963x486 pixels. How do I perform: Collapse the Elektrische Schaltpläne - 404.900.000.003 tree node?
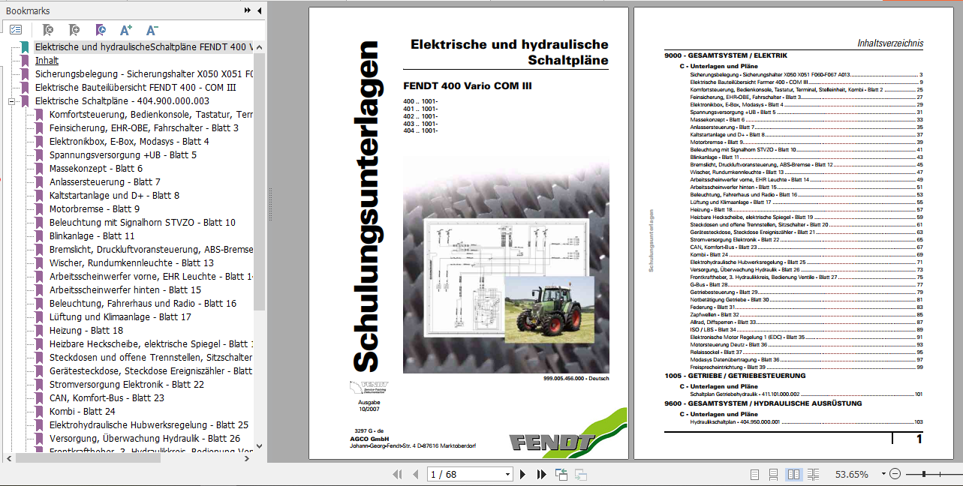[11, 100]
